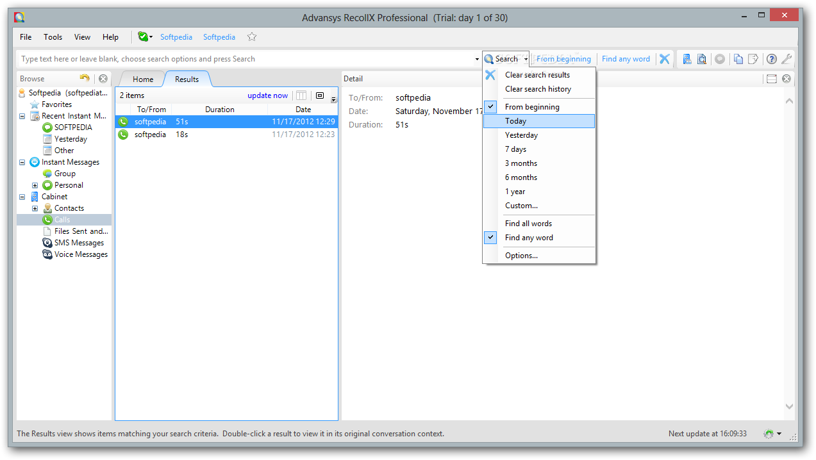
Task: Select Contacts in the Cabinet tree
Action: [69, 208]
